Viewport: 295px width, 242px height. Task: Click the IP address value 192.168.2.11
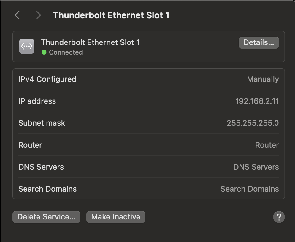tap(257, 101)
